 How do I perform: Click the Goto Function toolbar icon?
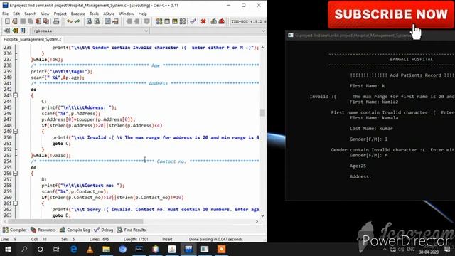coord(107,21)
